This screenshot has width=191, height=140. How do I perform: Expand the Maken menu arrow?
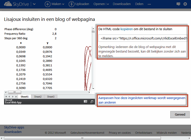click(63, 4)
